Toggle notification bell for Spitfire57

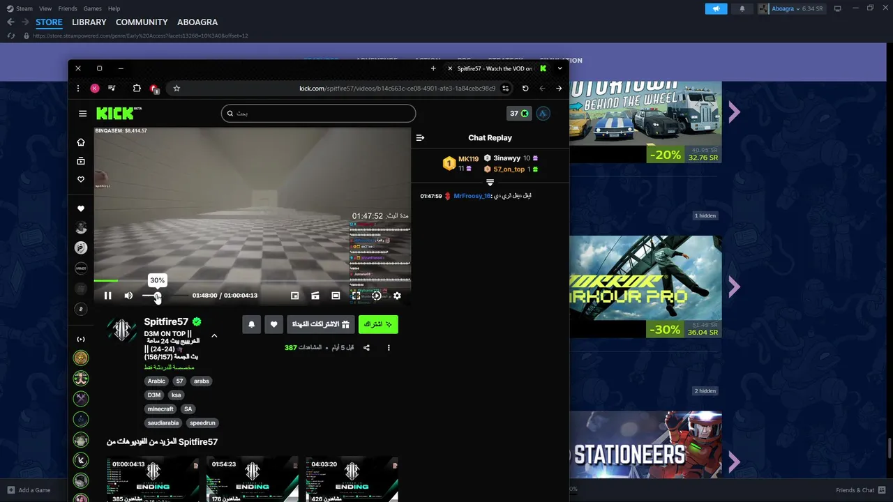(252, 324)
